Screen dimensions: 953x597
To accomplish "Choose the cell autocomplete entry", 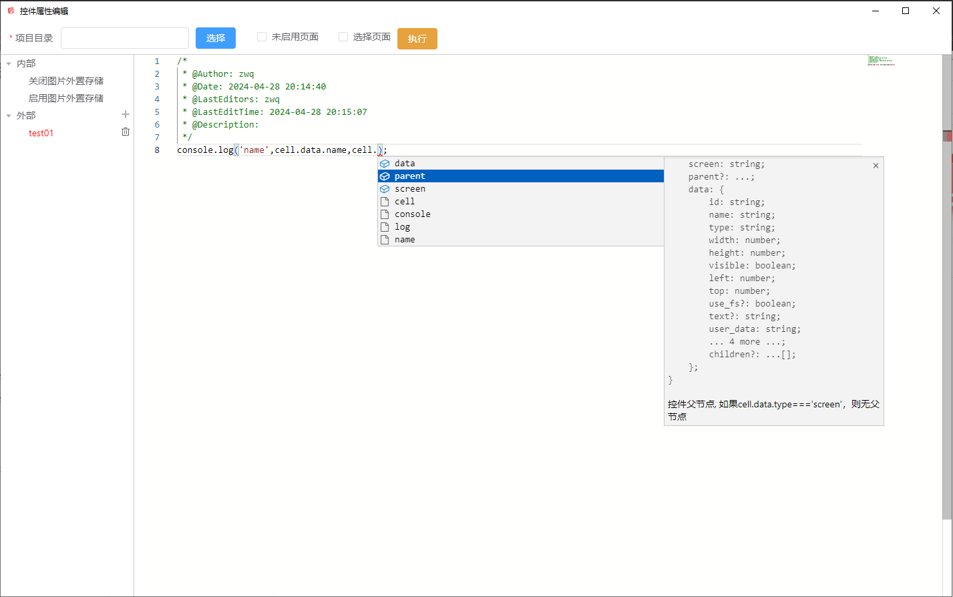I will point(521,202).
